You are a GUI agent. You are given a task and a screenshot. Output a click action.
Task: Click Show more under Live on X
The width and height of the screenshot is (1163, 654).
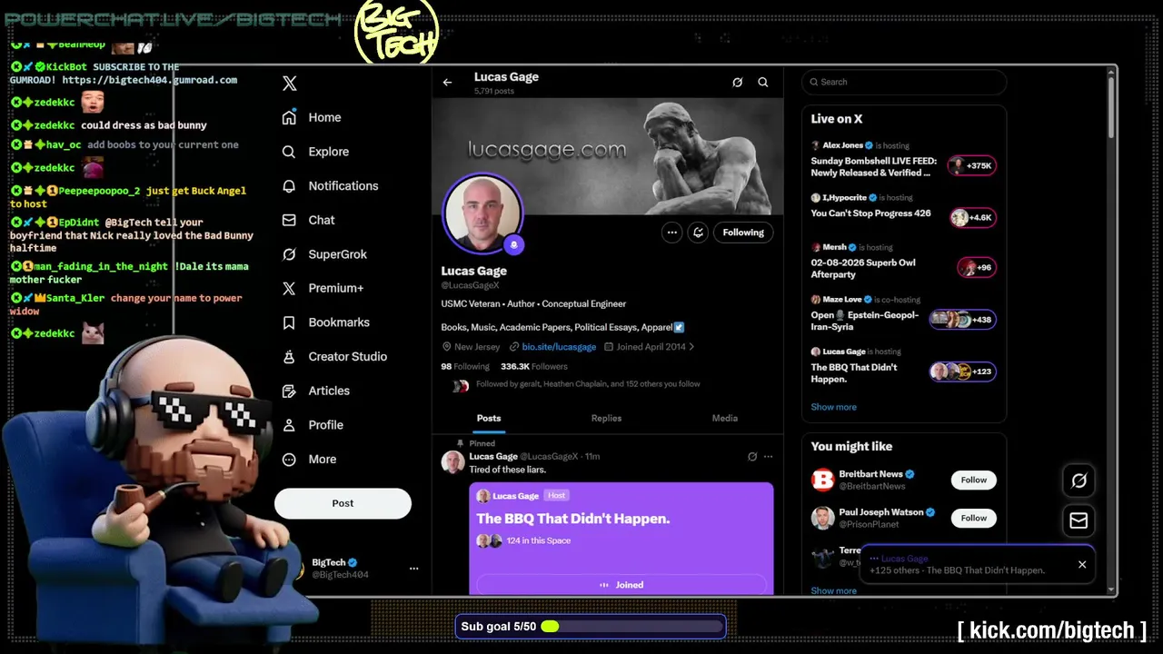833,407
